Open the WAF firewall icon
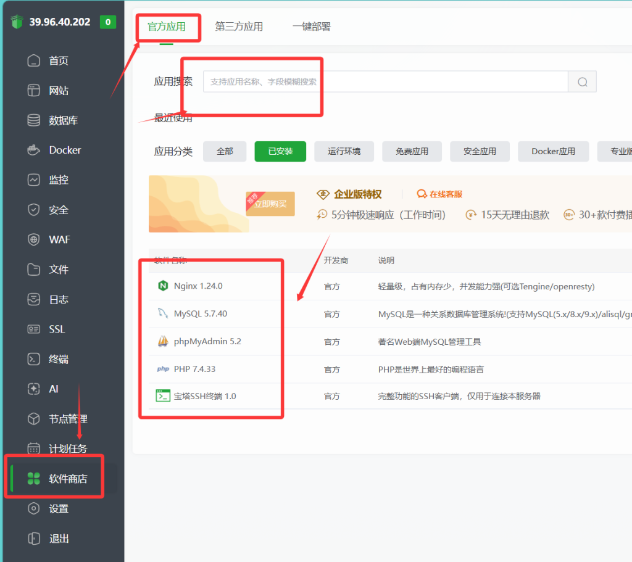Screen dimensions: 632x562 pyautogui.click(x=34, y=240)
